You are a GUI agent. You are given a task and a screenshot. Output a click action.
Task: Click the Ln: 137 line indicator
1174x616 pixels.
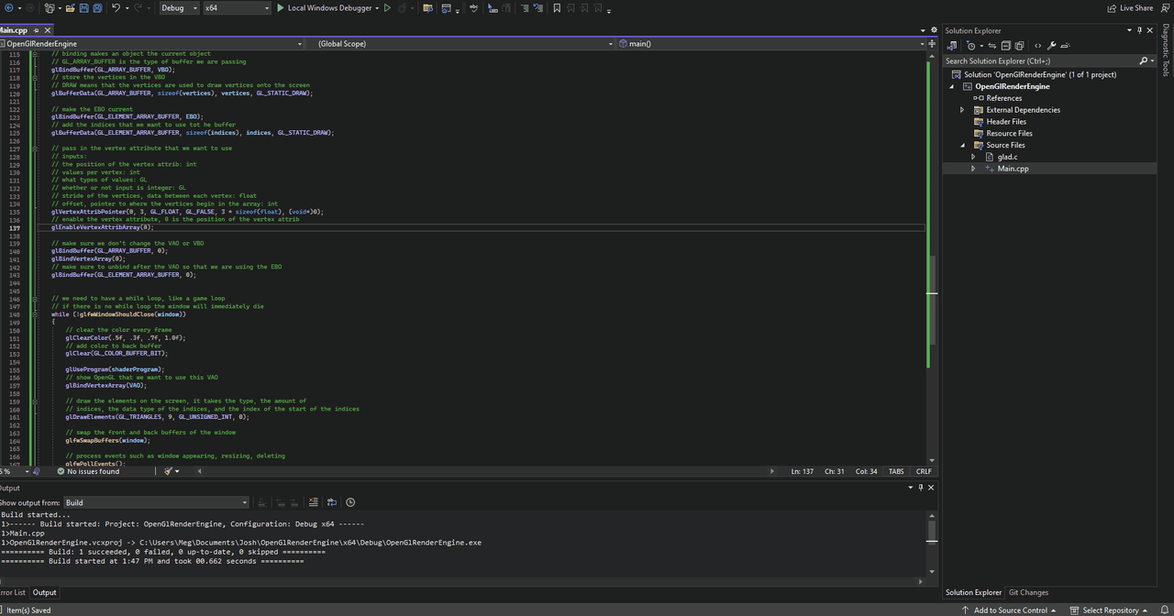[803, 471]
